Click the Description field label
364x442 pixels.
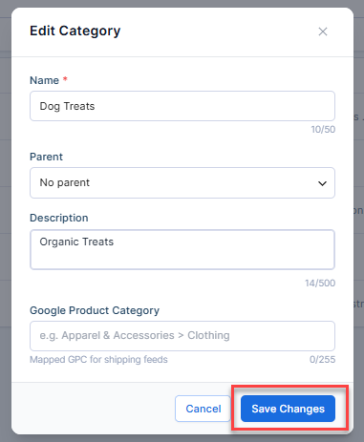(59, 218)
